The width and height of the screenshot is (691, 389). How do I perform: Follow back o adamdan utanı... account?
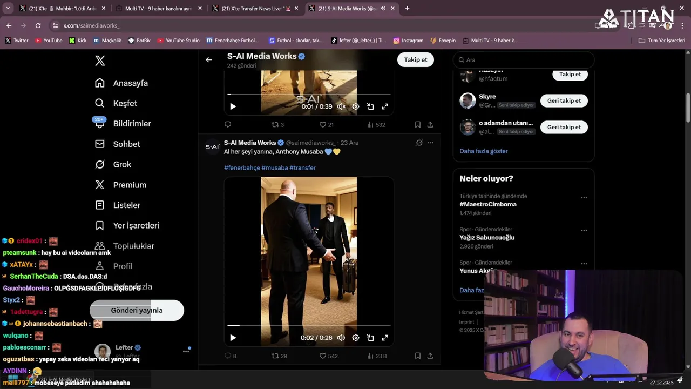point(564,127)
